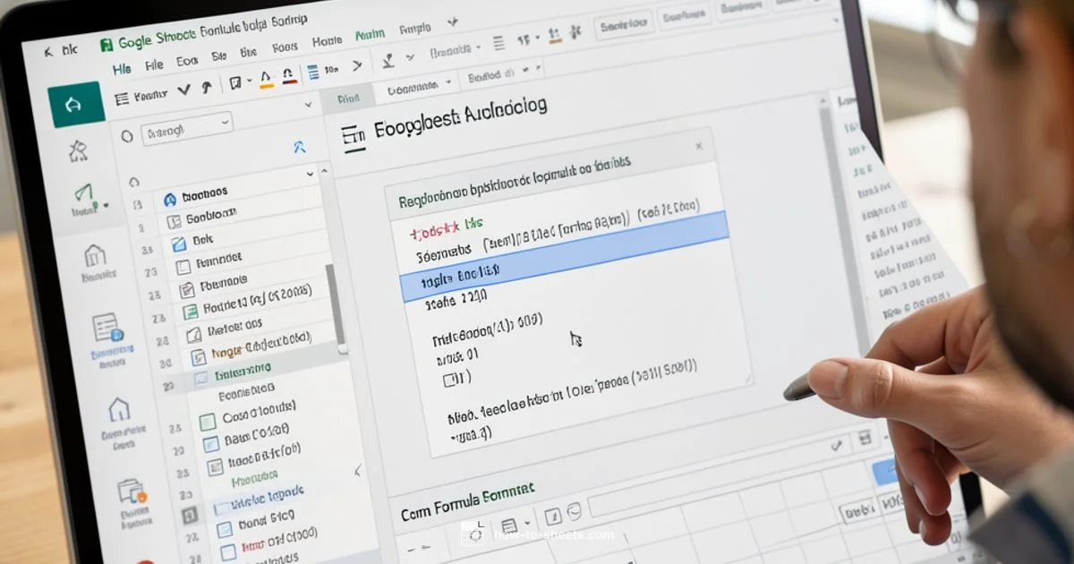Click the house outline icon in lower sidebar
Viewport: 1074px width, 564px height.
click(118, 410)
